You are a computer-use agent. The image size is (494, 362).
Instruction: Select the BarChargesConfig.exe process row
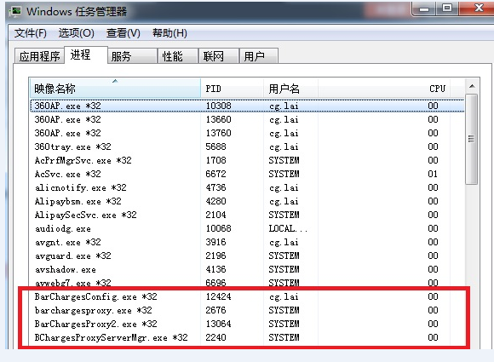pyautogui.click(x=247, y=296)
